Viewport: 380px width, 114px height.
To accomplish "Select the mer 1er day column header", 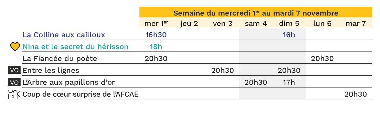I will click(x=156, y=23).
